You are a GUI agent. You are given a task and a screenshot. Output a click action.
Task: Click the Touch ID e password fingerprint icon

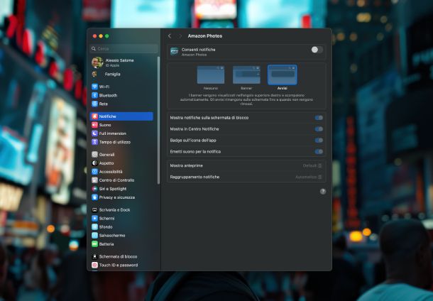(x=94, y=265)
